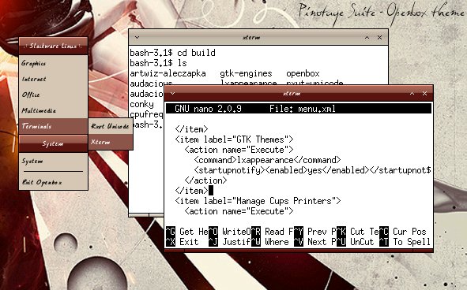Click the lxappearance command line in nano
467x290 pixels.
point(267,160)
